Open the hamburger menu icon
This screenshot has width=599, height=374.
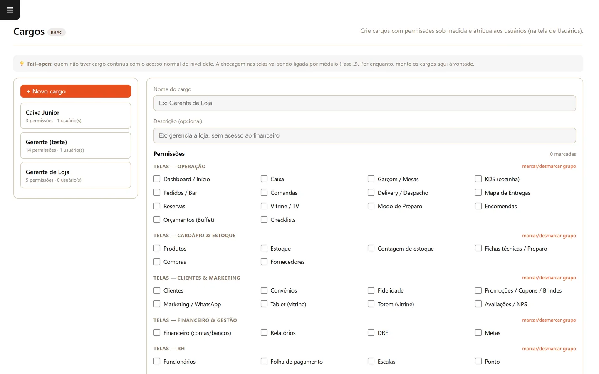pos(10,10)
